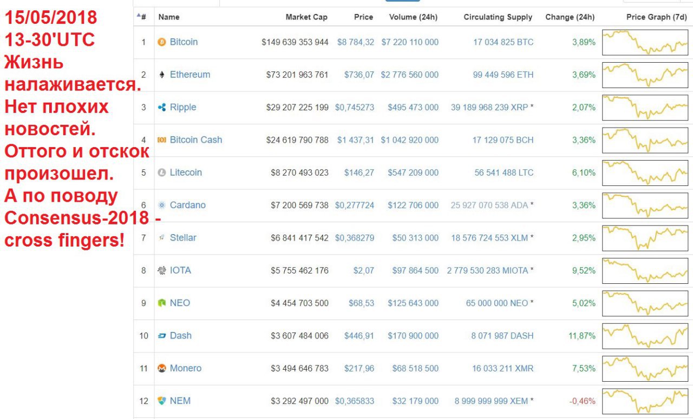This screenshot has width=693, height=419.
Task: Sort by Price column header
Action: click(x=364, y=17)
